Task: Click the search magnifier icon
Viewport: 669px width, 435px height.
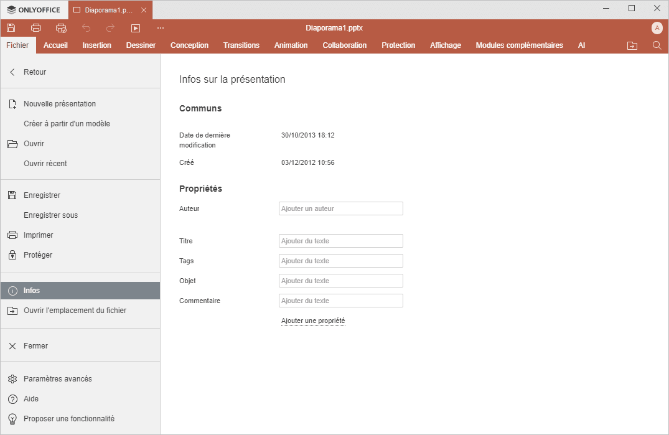Action: pos(657,45)
